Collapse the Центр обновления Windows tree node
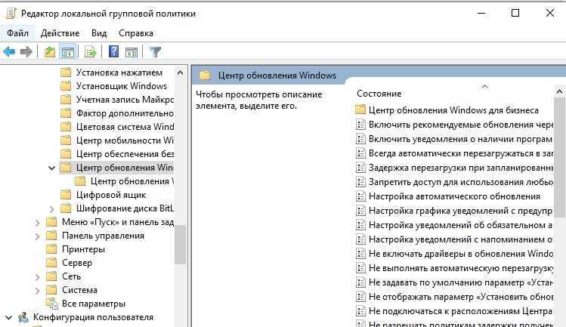Image resolution: width=566 pixels, height=327 pixels. pyautogui.click(x=51, y=168)
